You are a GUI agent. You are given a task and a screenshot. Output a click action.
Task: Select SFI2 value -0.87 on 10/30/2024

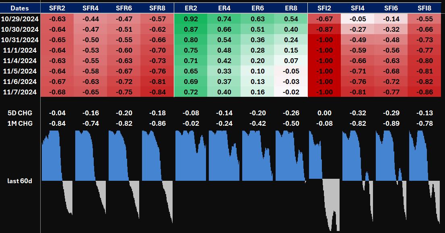point(324,29)
